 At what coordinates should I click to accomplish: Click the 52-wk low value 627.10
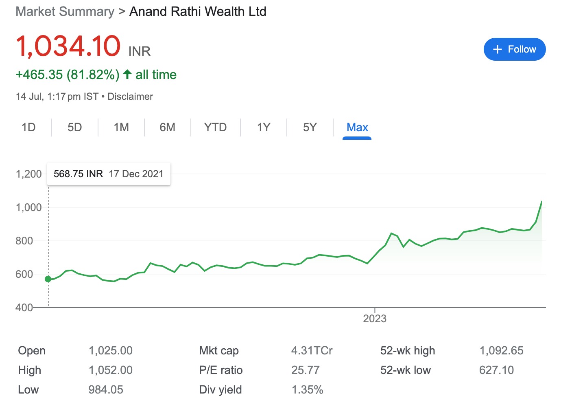[x=497, y=370]
